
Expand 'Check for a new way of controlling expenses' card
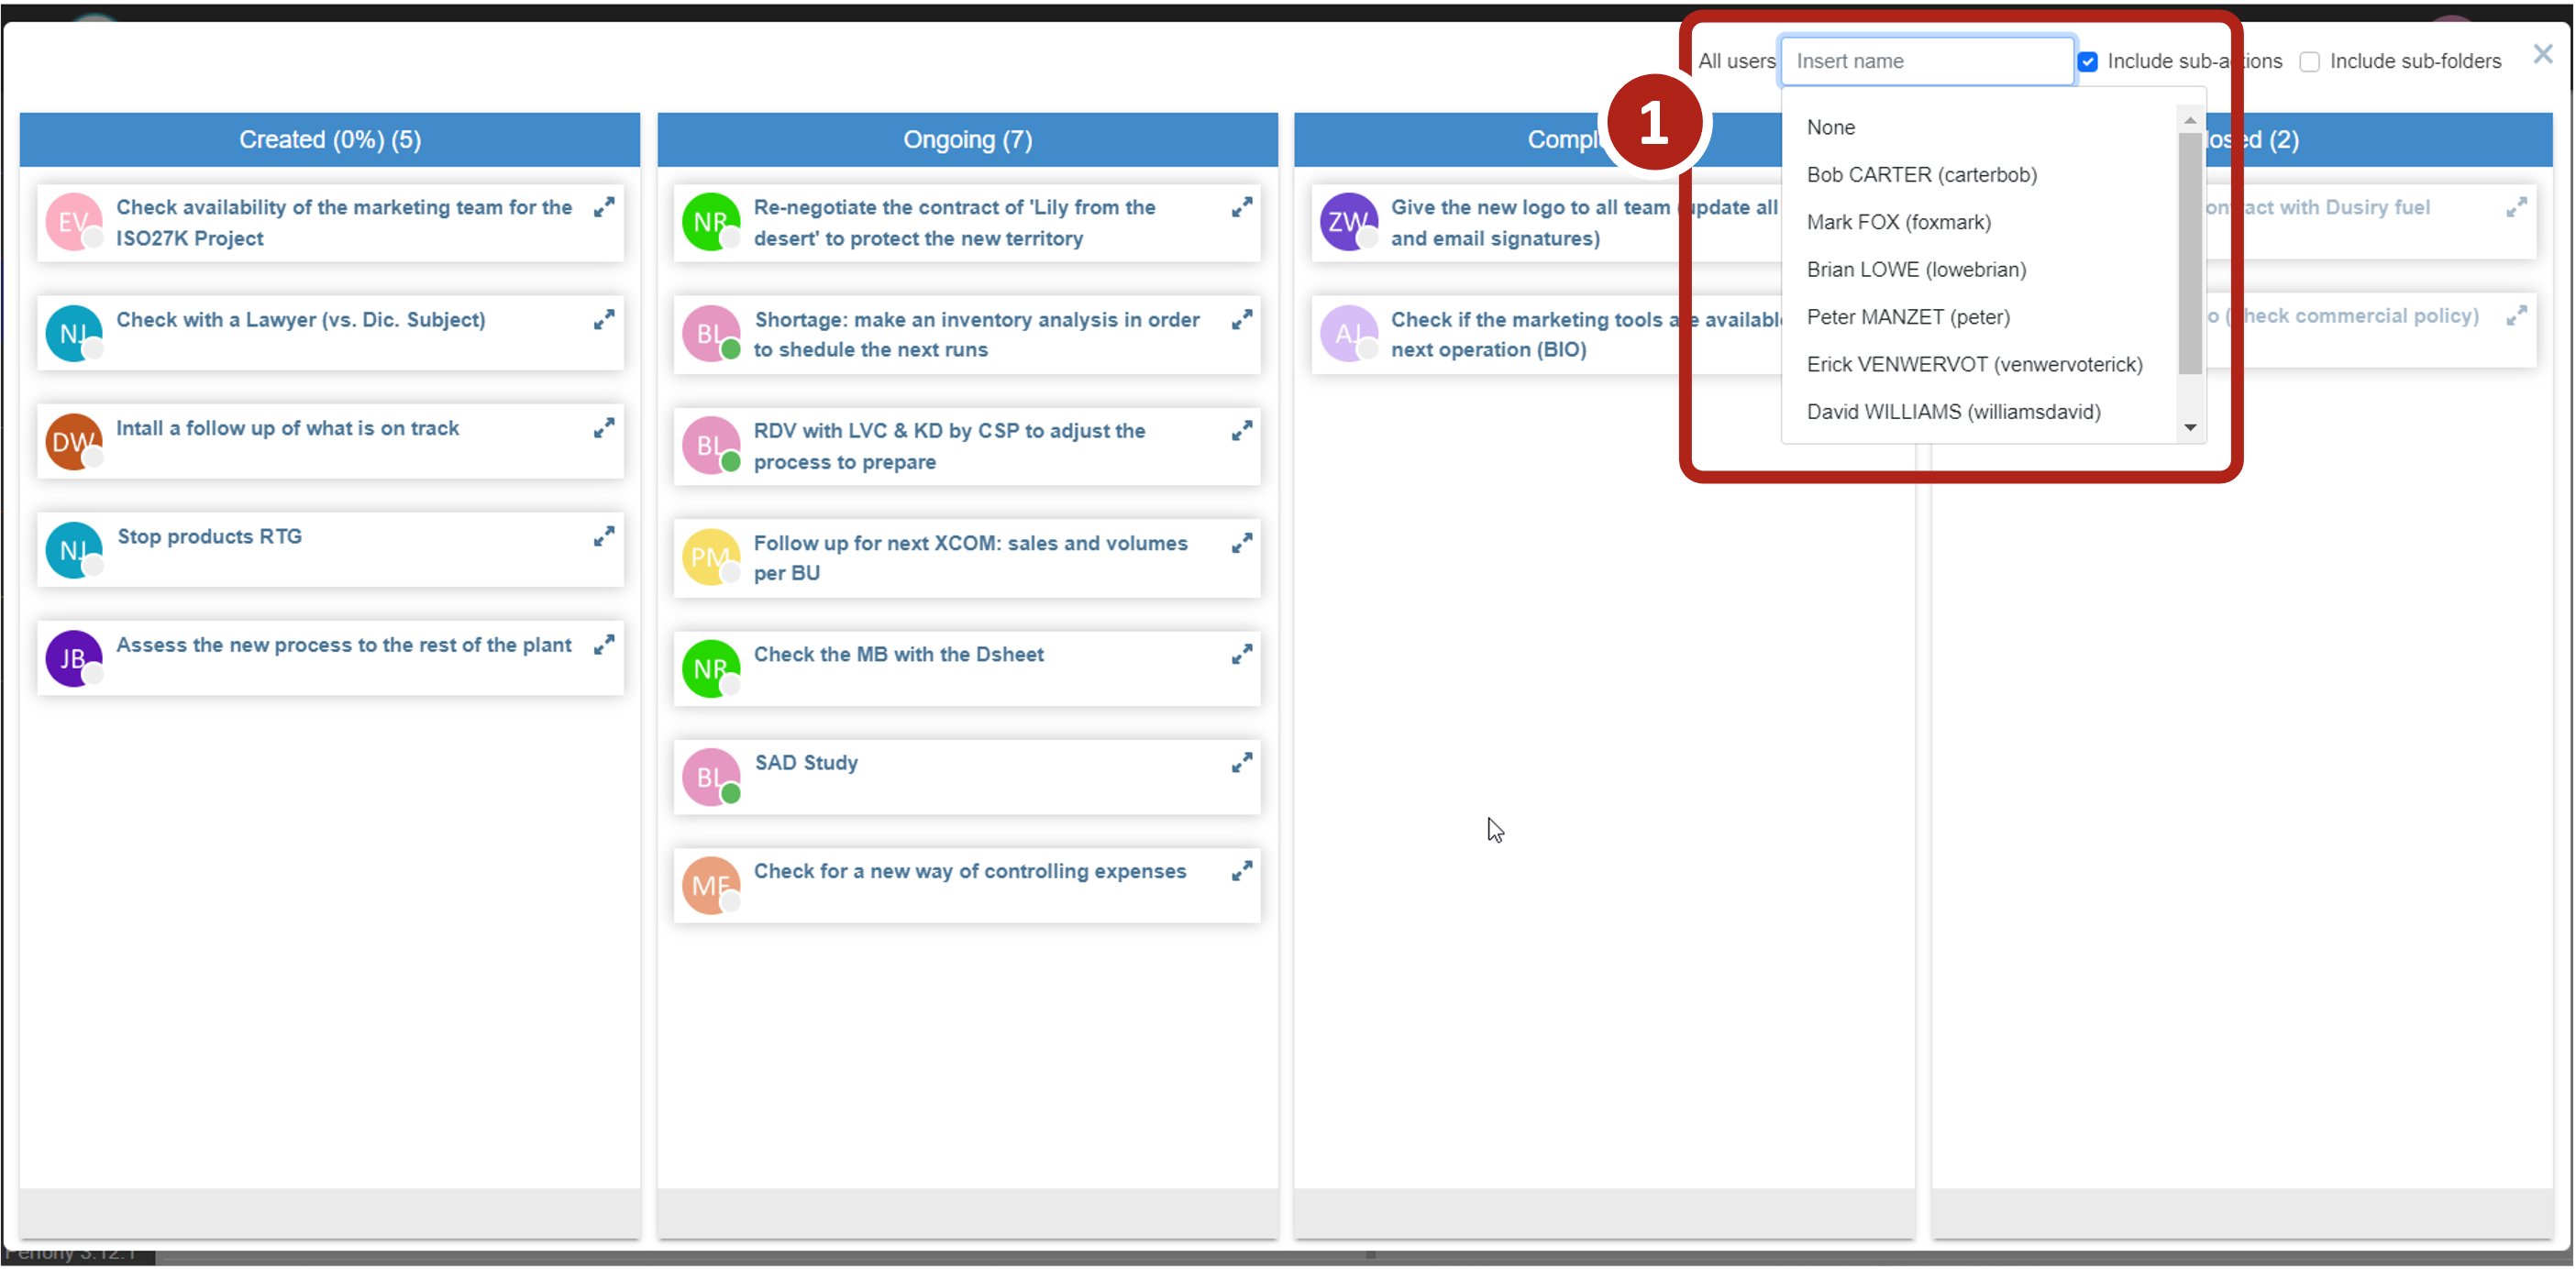pos(1241,872)
